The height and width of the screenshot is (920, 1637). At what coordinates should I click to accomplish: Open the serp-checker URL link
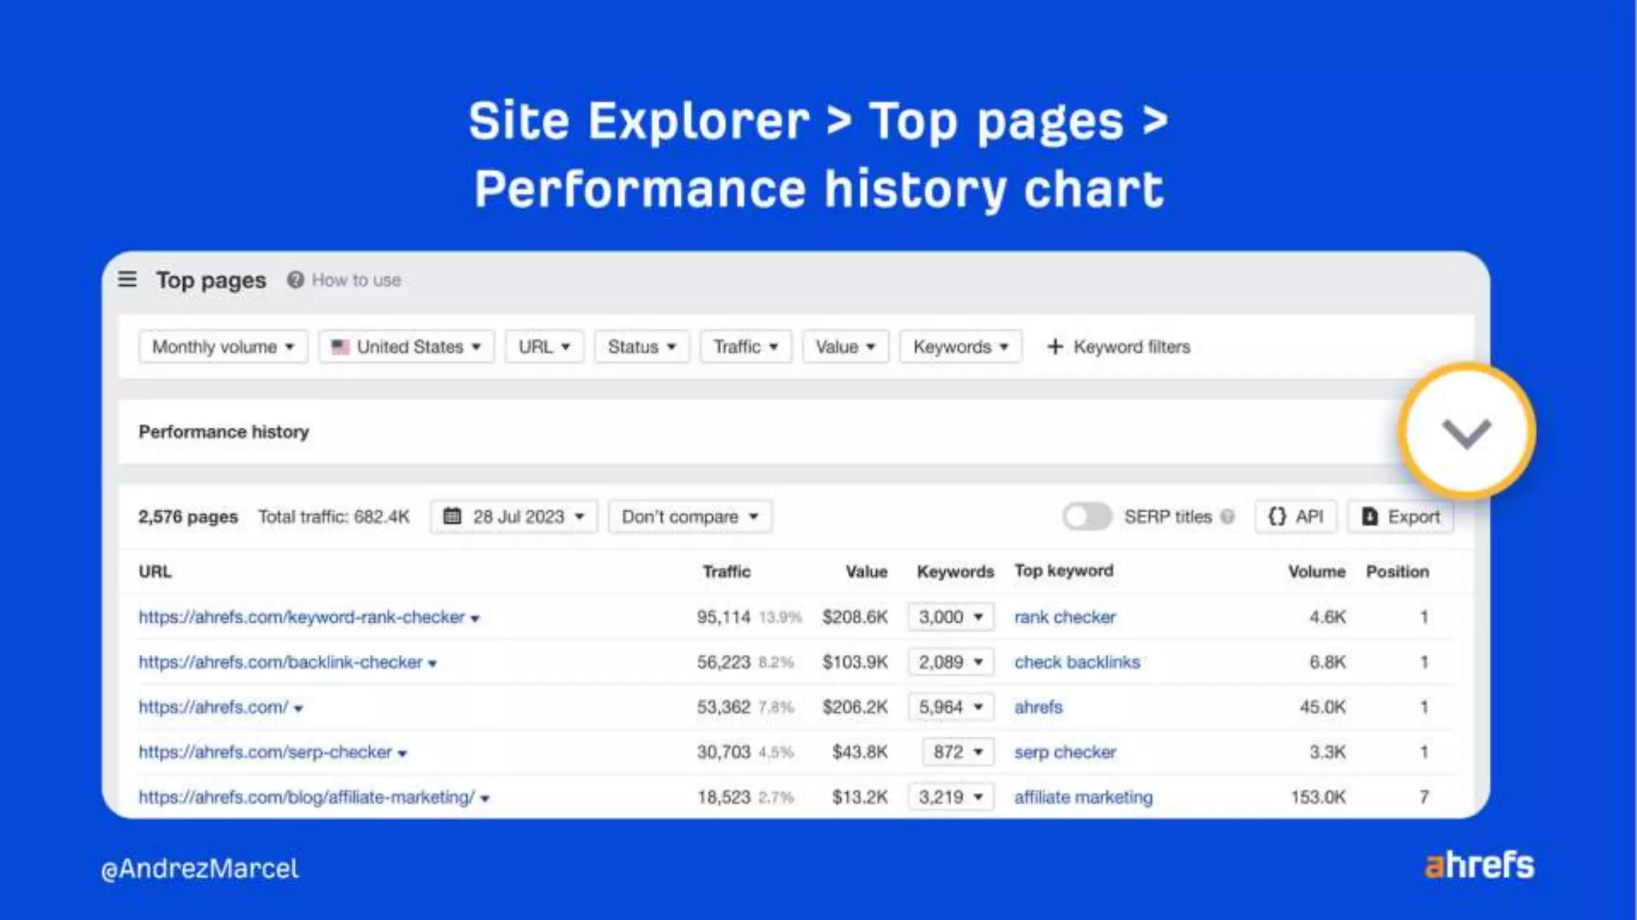[x=265, y=752]
